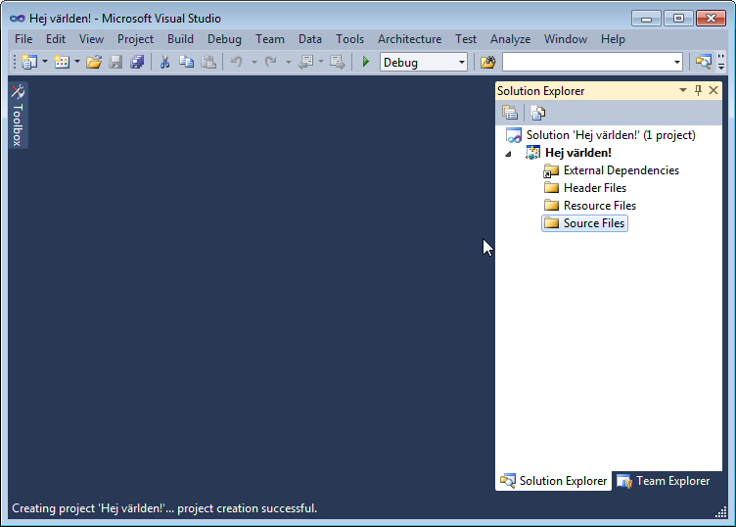Image resolution: width=736 pixels, height=527 pixels.
Task: Collapse the Hej världen! project node
Action: [x=508, y=154]
